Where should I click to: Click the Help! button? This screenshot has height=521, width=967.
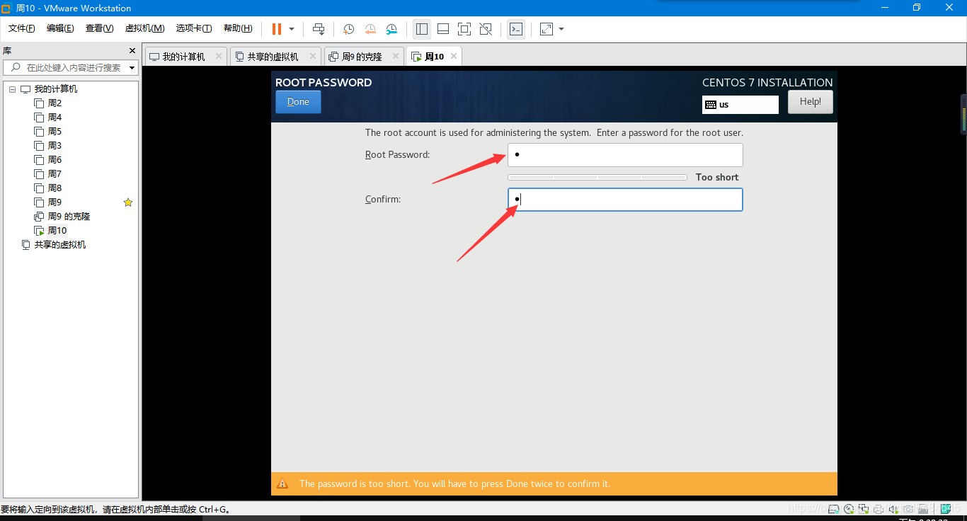point(811,102)
